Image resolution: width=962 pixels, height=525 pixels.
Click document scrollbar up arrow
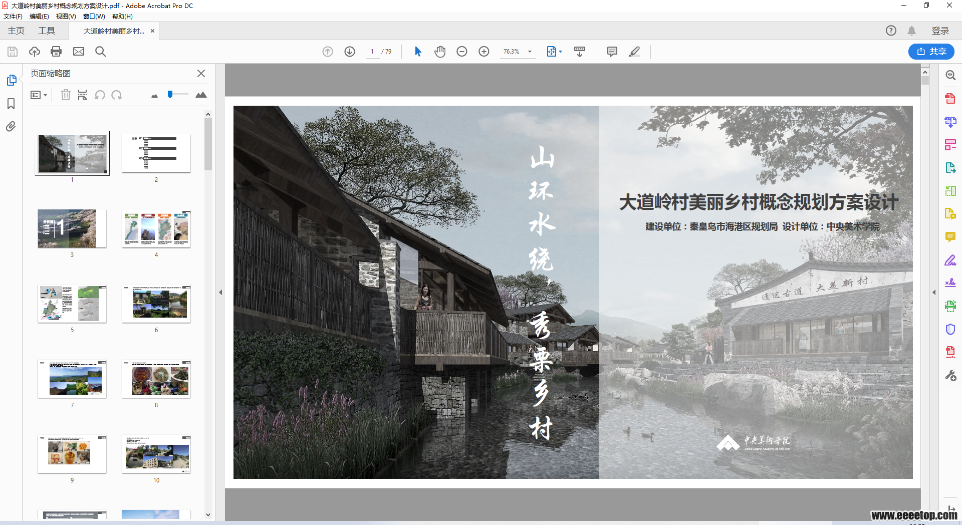925,72
